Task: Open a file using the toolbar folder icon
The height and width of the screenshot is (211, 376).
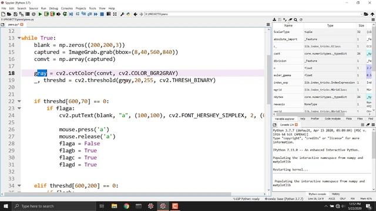Action: tap(9, 14)
